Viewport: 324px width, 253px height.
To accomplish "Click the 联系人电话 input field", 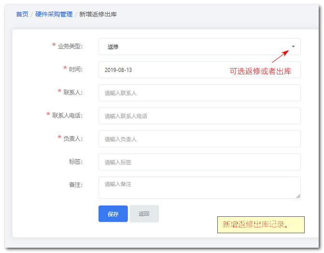I will point(199,116).
